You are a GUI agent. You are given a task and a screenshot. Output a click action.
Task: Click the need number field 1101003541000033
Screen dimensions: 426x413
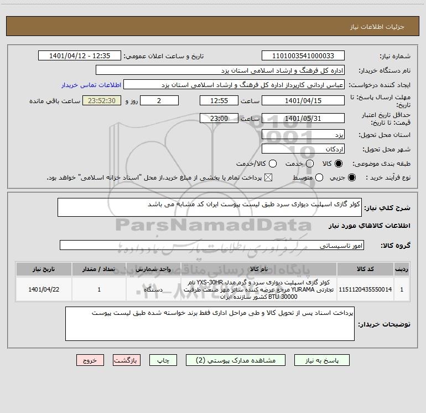click(x=303, y=55)
